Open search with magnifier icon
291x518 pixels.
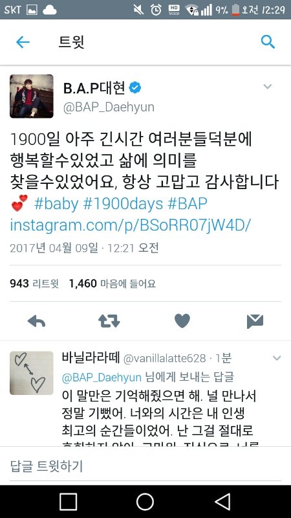click(x=268, y=42)
